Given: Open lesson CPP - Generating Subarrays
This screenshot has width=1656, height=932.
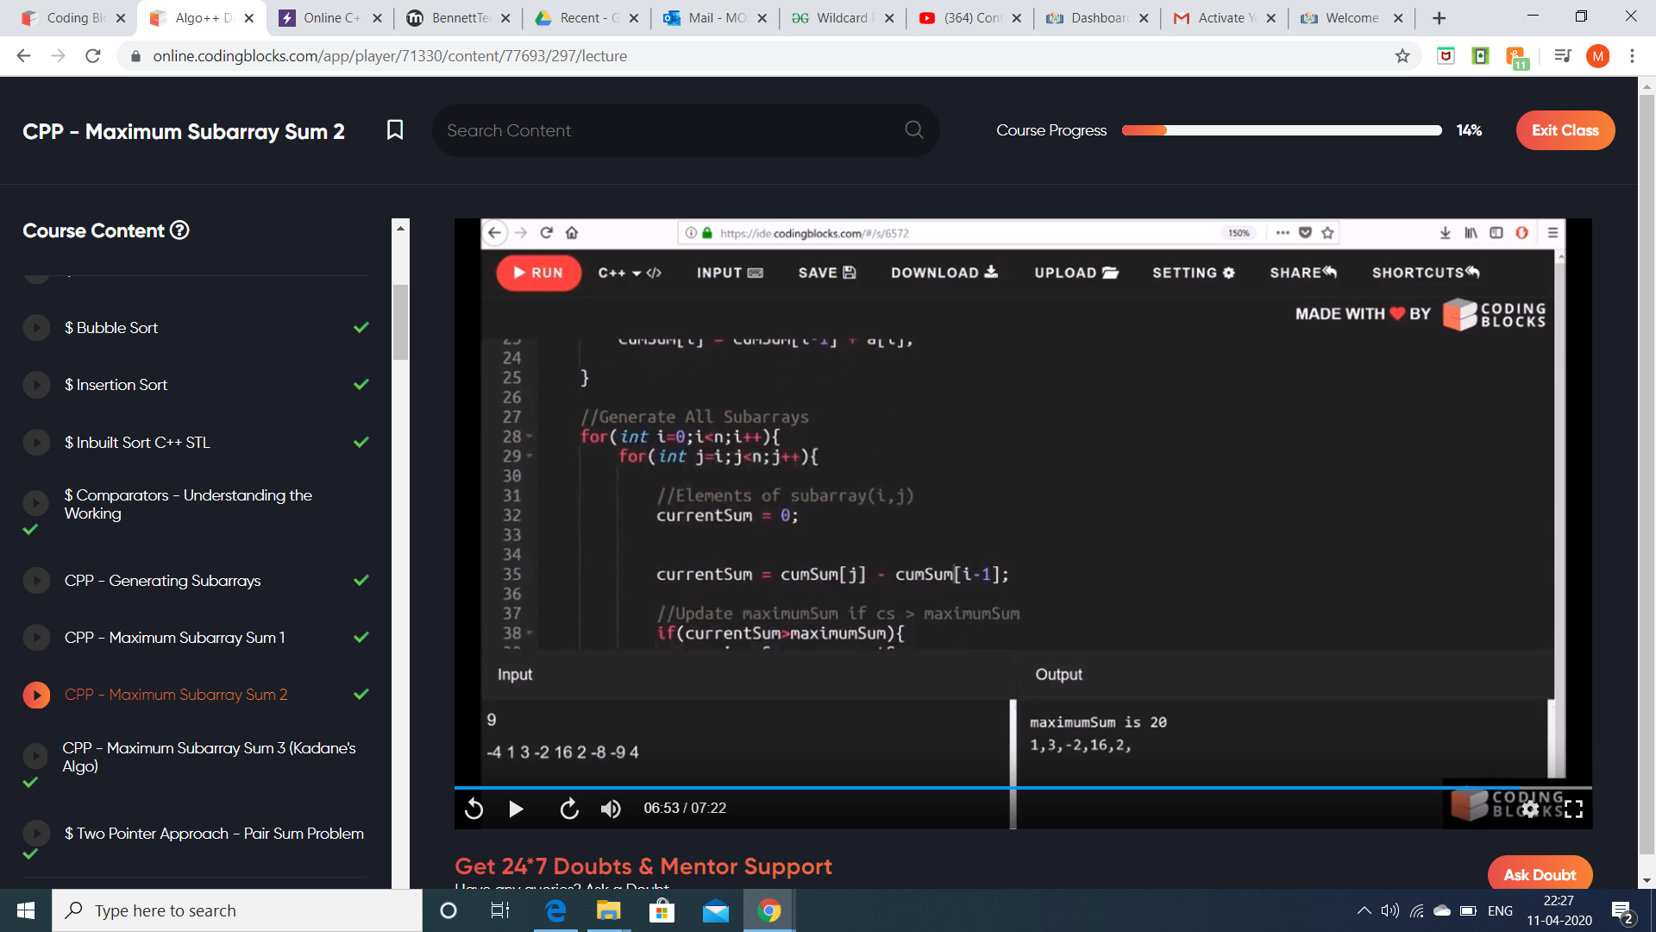Looking at the screenshot, I should [162, 581].
